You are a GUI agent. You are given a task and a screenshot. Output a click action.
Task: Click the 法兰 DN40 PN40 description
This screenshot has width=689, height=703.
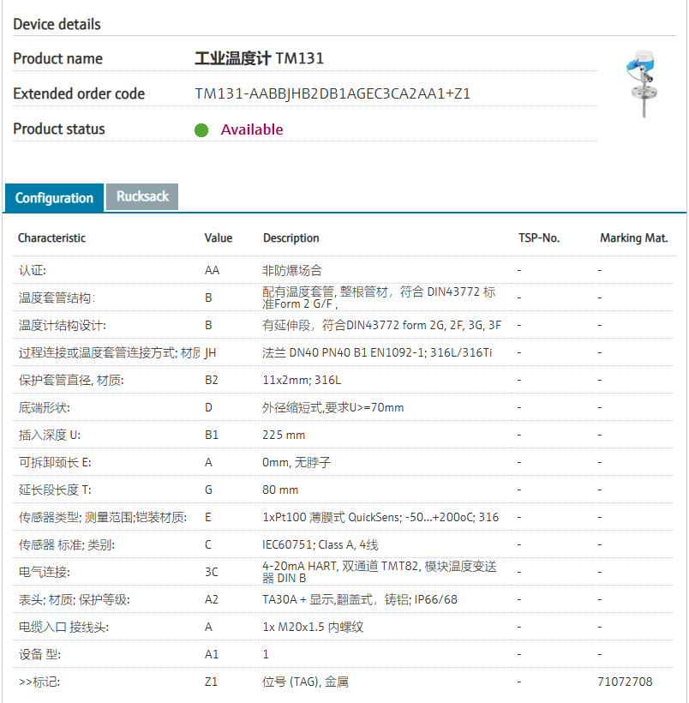coord(376,352)
